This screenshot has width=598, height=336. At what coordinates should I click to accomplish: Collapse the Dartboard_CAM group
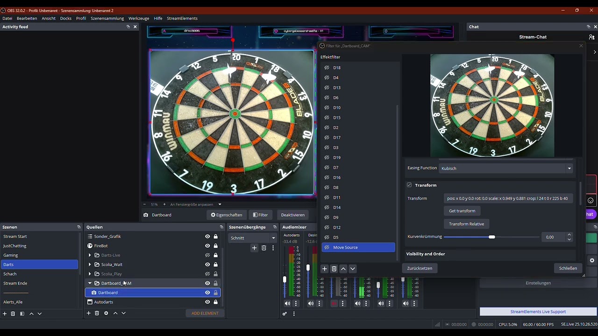pos(90,283)
